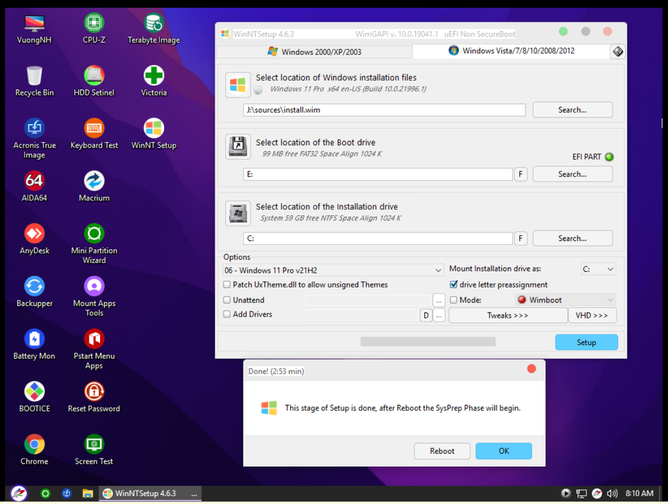
Task: Launch Chrome from the desktop
Action: (x=34, y=450)
